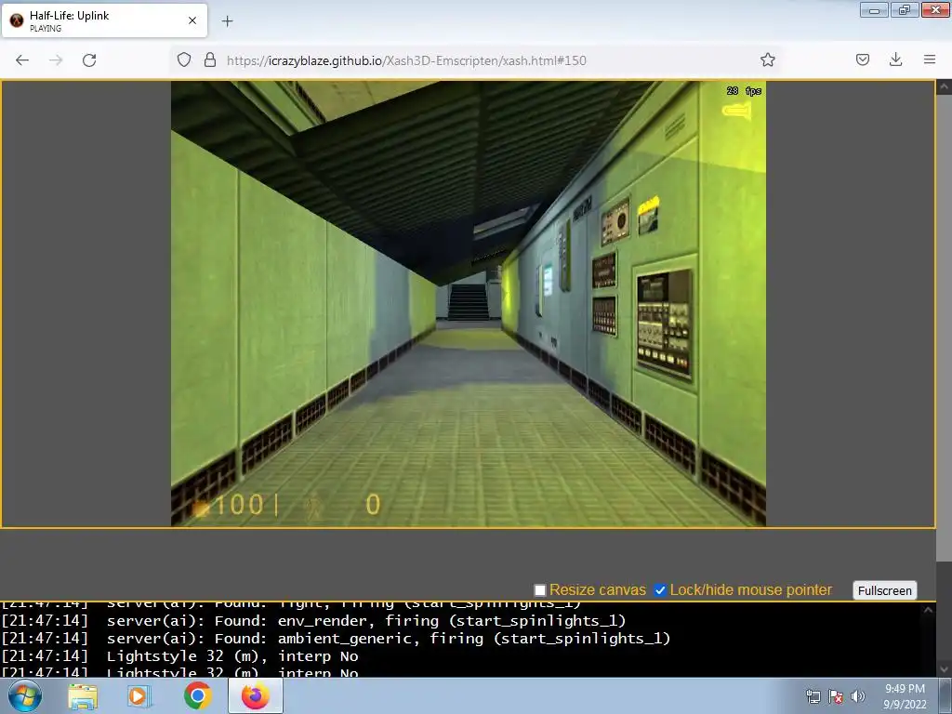Screen dimensions: 952x714
Task: Click the health value 100 in HUD
Action: [239, 505]
